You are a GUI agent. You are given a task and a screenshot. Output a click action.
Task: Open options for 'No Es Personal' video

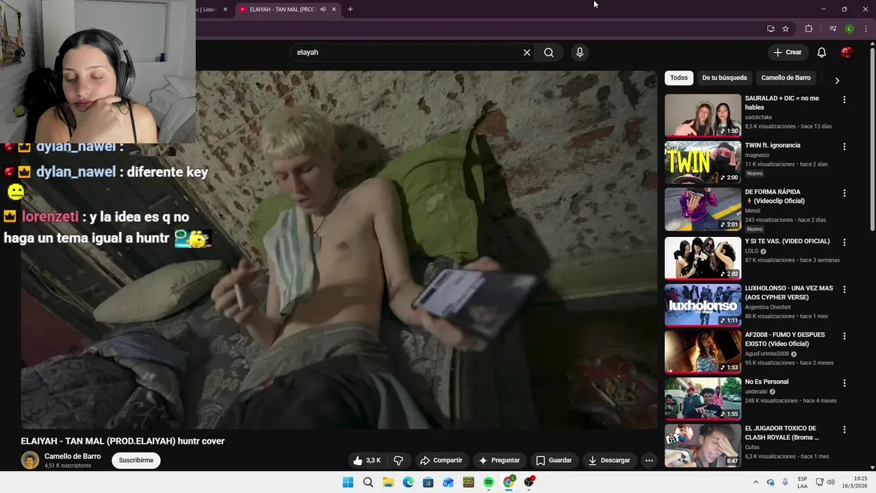point(844,383)
